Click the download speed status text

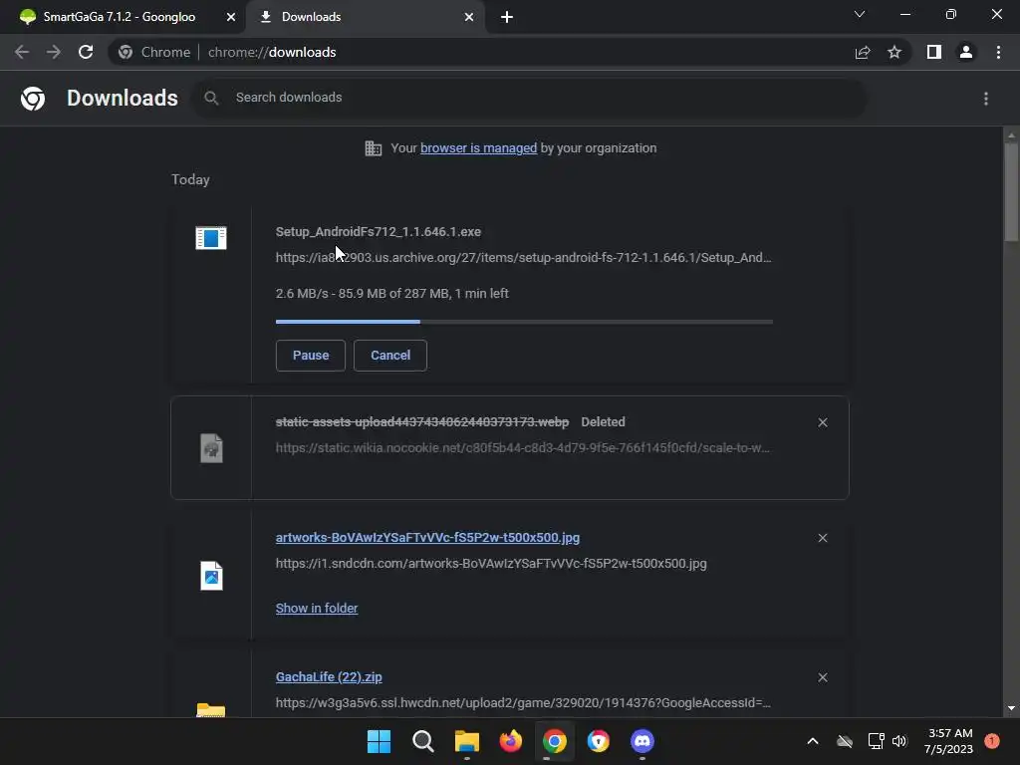click(392, 294)
